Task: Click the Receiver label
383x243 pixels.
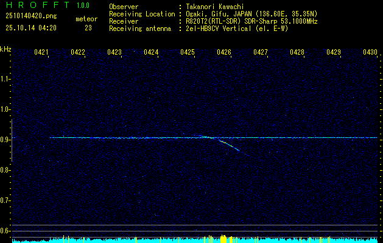Action: [124, 21]
